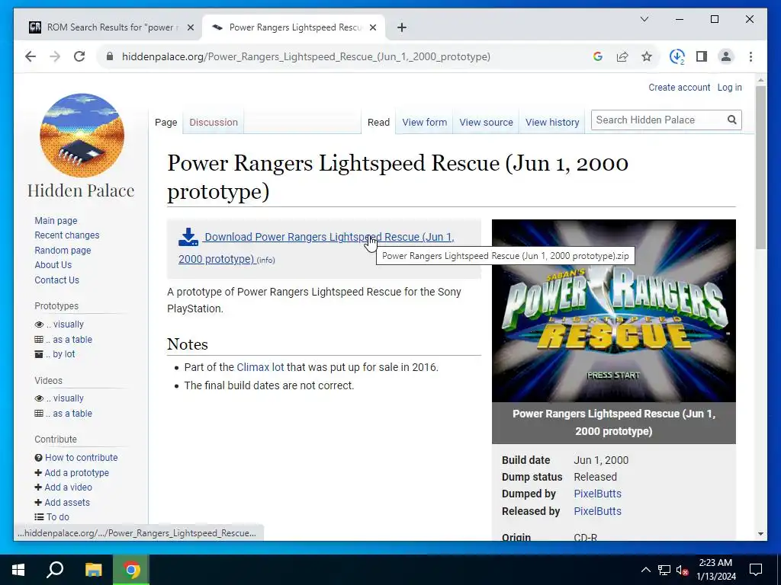Click plus icon by Add assets
This screenshot has width=781, height=585.
coord(38,503)
